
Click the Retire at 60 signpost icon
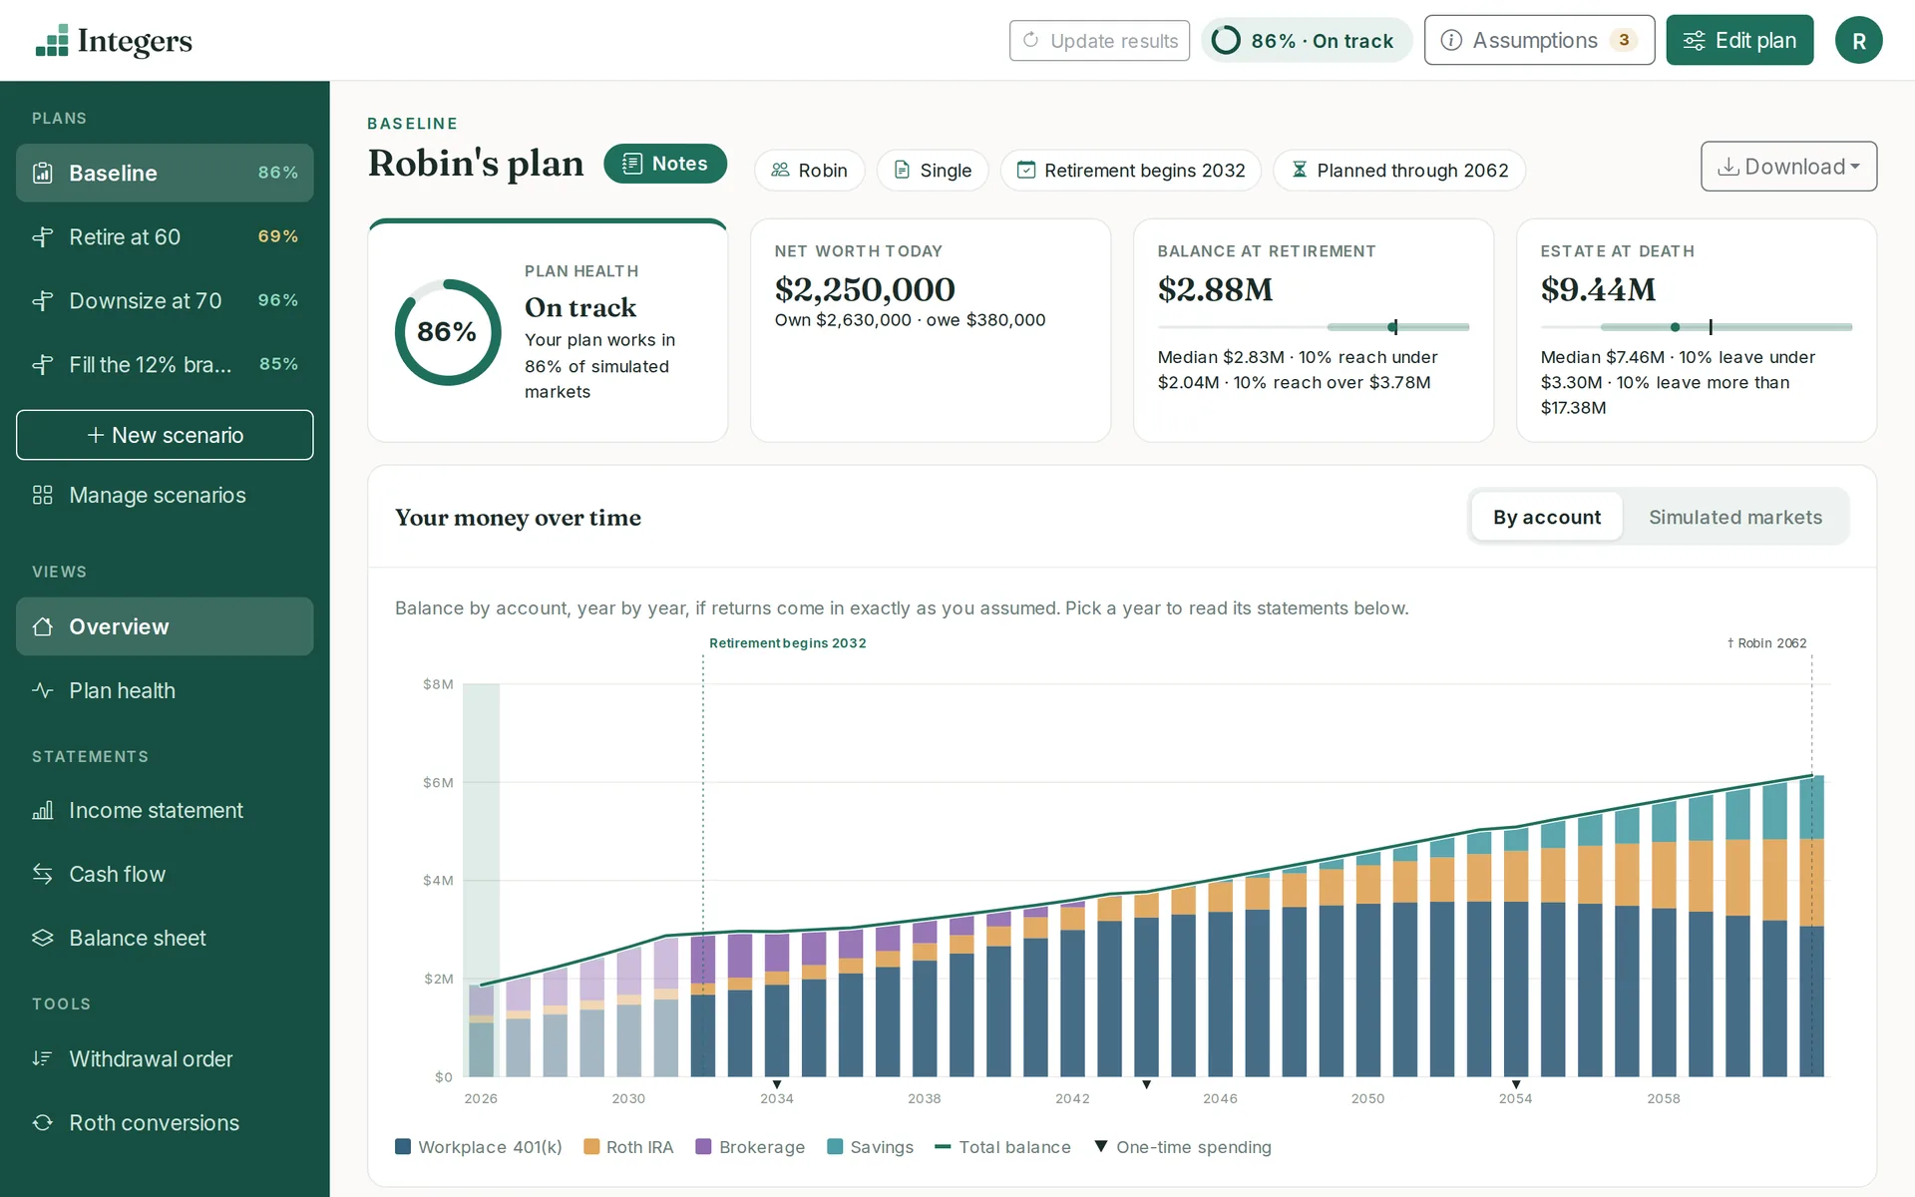pos(43,237)
